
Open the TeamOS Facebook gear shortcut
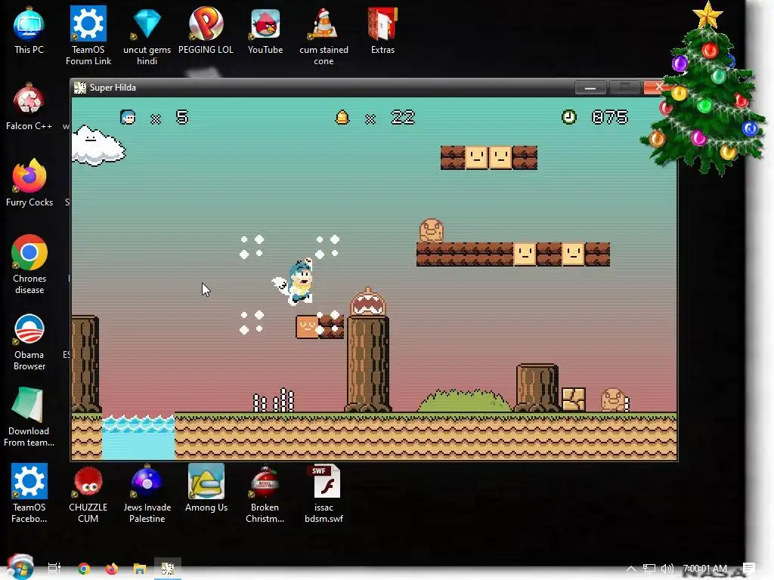pos(29,493)
